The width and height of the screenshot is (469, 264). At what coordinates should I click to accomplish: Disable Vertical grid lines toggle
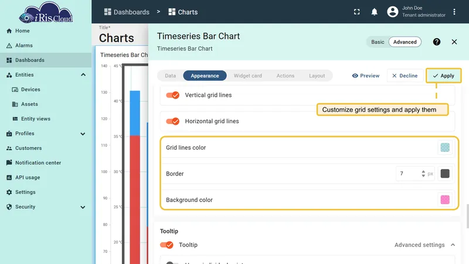[x=172, y=95]
